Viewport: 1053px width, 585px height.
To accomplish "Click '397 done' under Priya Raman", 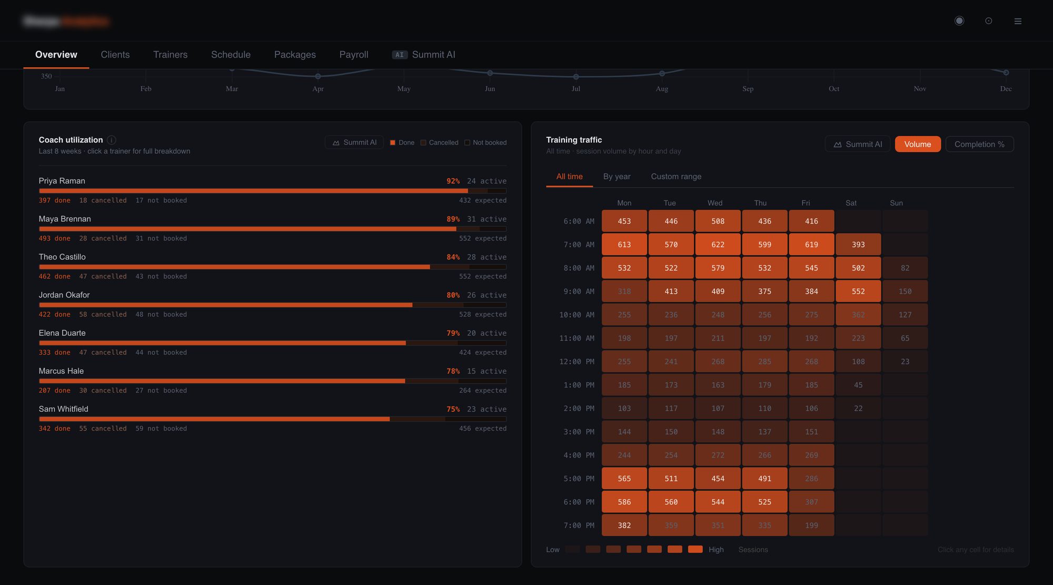I will pyautogui.click(x=54, y=201).
